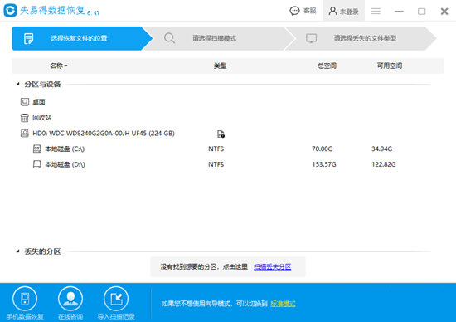This screenshot has height=322, width=456.
Task: Select the 请选择丢失的文件类型 step tab
Action: click(361, 38)
